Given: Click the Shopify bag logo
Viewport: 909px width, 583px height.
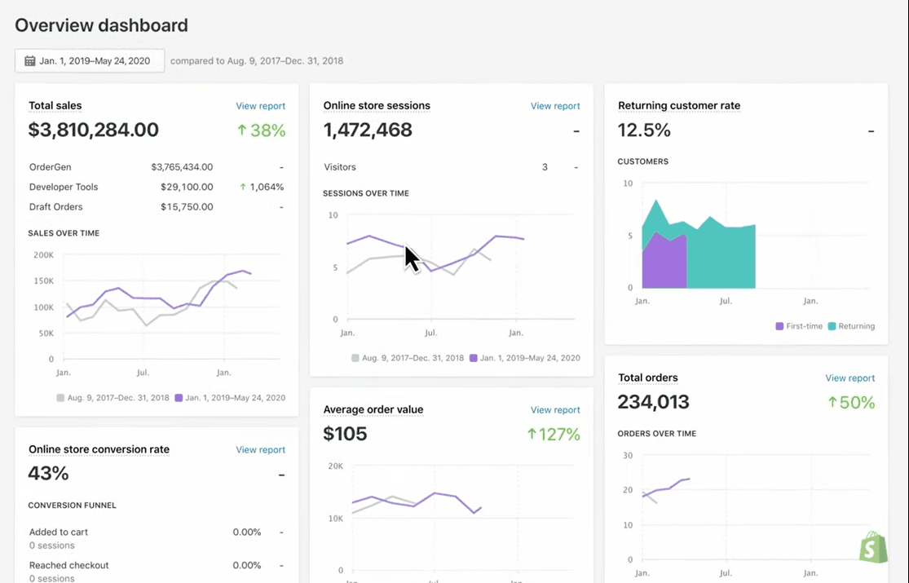Looking at the screenshot, I should click(x=873, y=548).
